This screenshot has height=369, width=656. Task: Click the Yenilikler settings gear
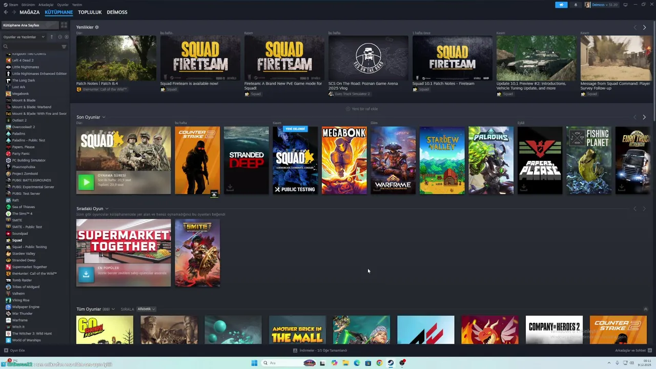pyautogui.click(x=97, y=27)
